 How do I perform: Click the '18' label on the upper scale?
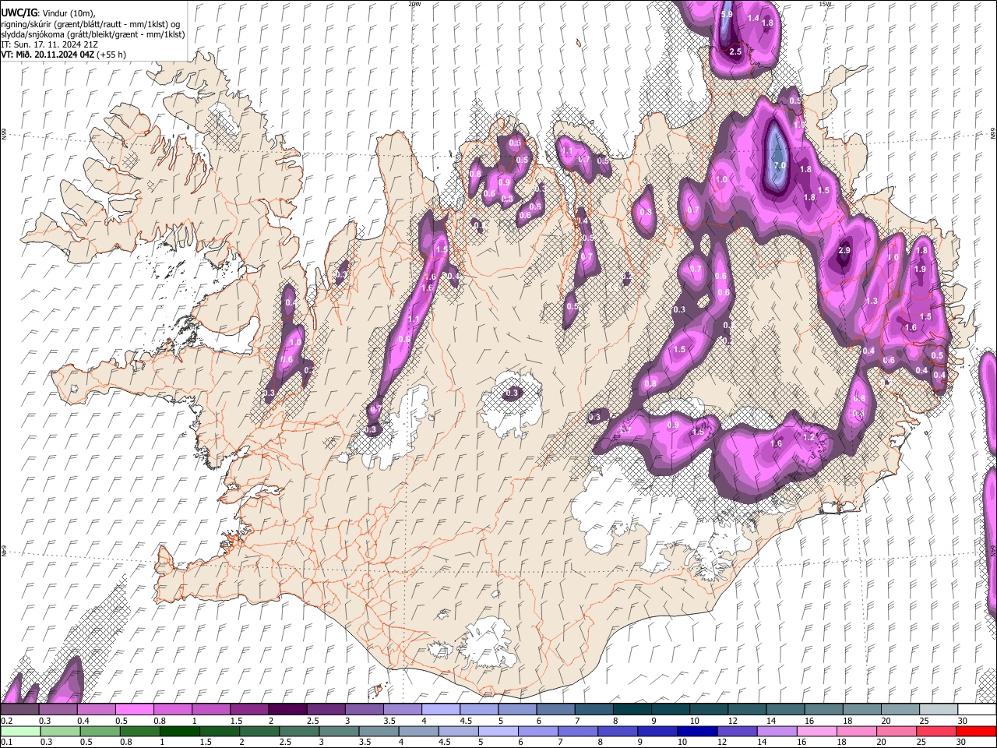(847, 721)
